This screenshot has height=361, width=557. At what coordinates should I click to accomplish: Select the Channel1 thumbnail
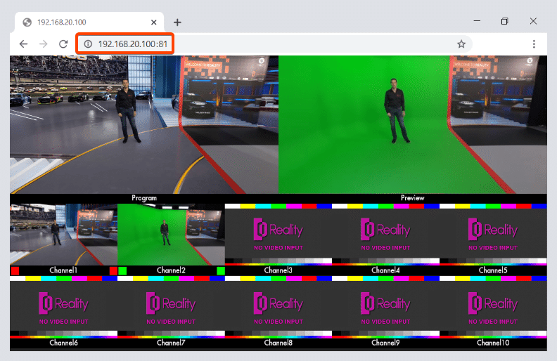pos(63,235)
